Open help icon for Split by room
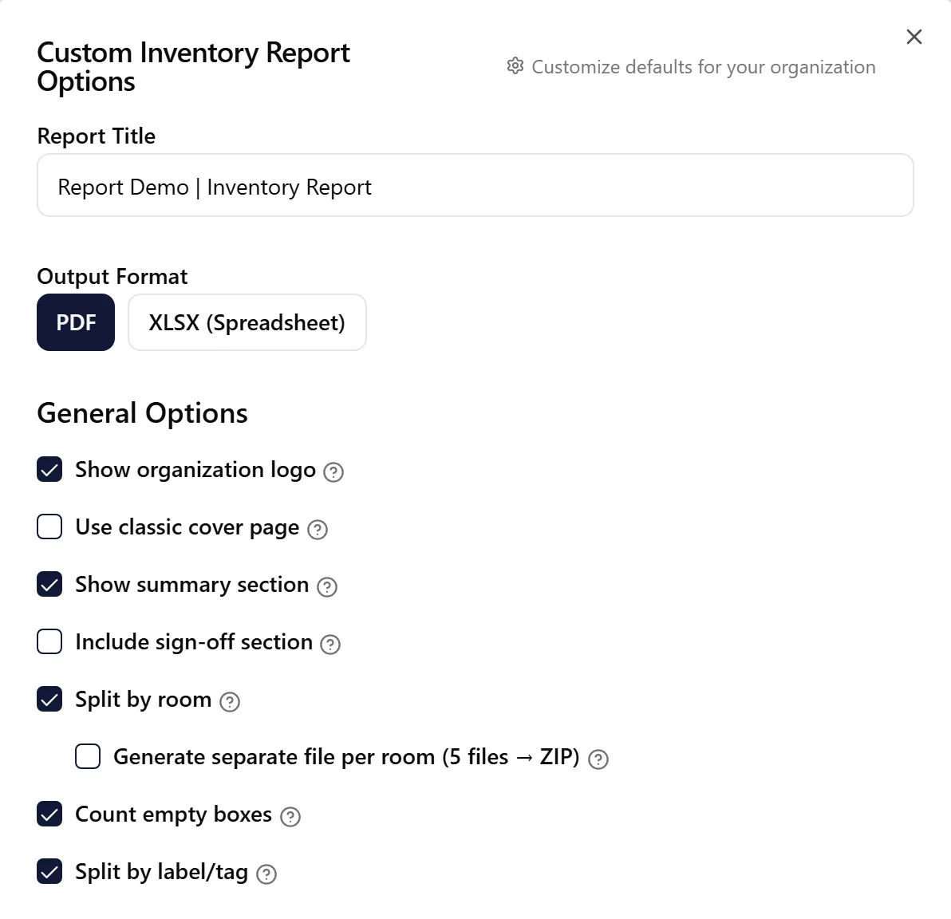The width and height of the screenshot is (951, 919). coord(229,702)
